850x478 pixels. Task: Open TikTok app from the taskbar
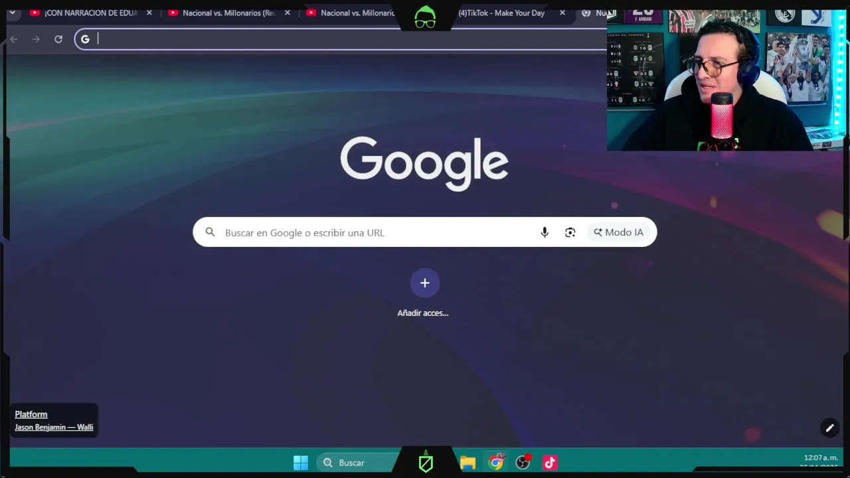point(550,463)
